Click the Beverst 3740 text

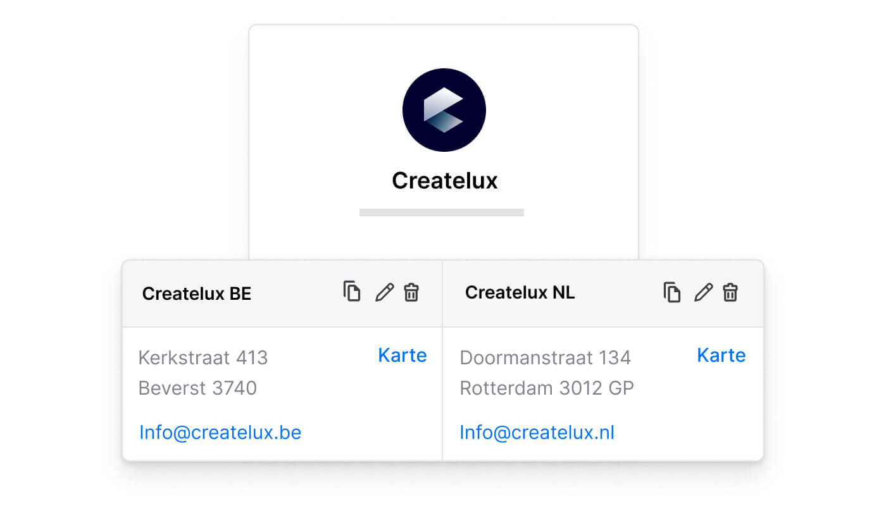[x=197, y=388]
